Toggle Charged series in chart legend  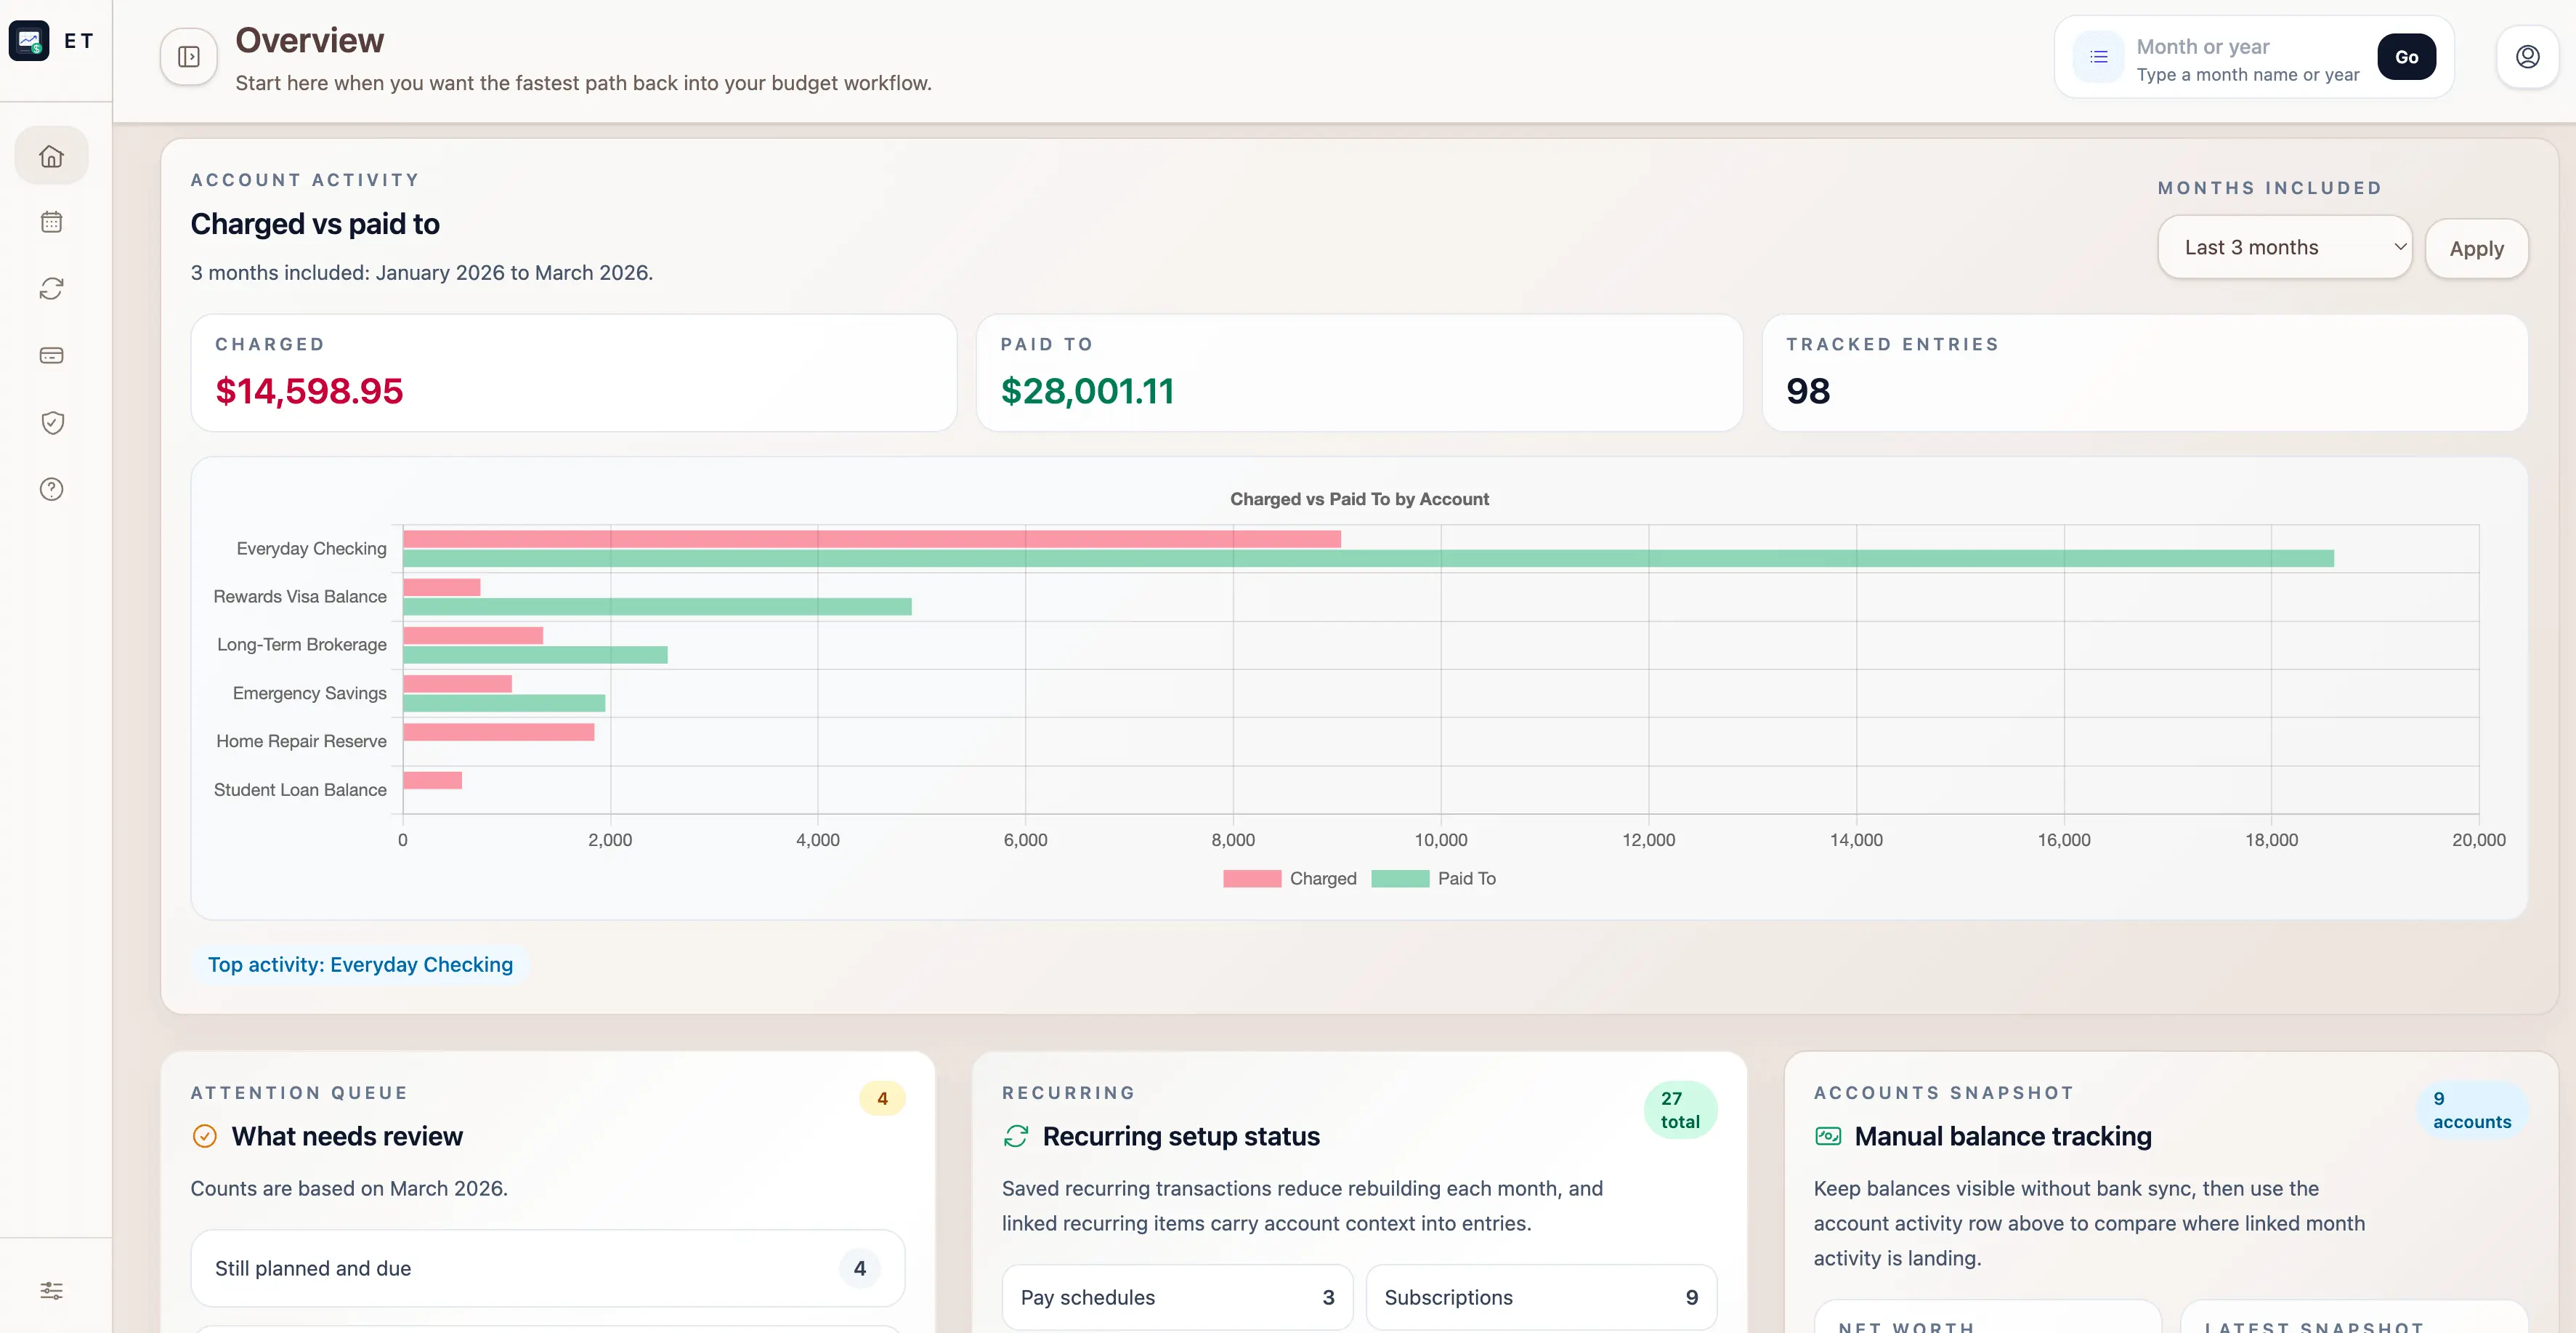(1289, 879)
